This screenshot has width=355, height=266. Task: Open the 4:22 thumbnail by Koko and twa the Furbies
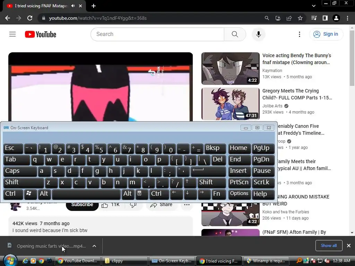231,214
